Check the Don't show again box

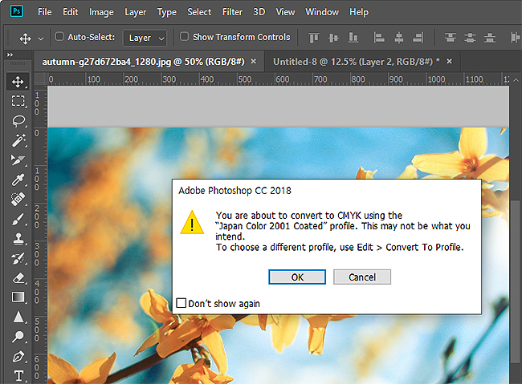[181, 303]
